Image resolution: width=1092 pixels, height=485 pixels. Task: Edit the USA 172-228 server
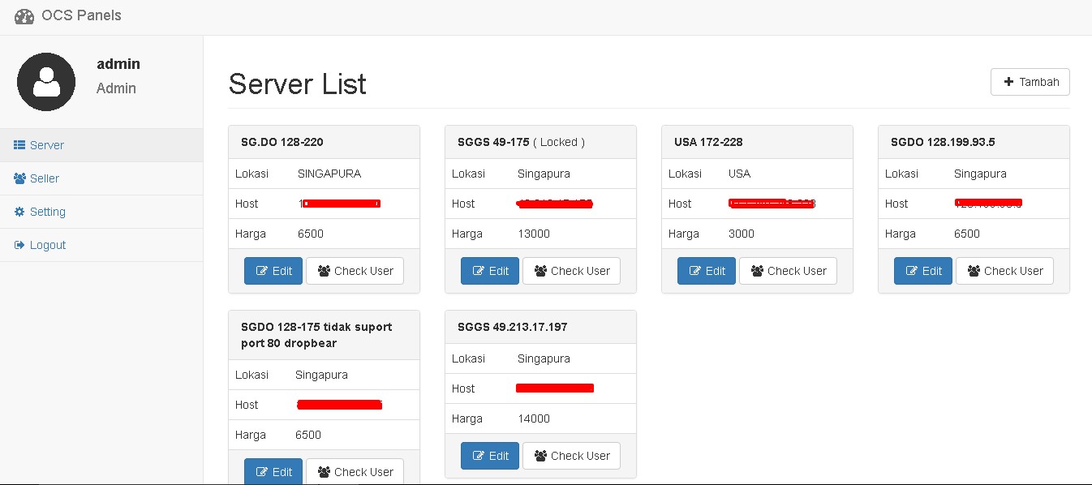pos(706,270)
